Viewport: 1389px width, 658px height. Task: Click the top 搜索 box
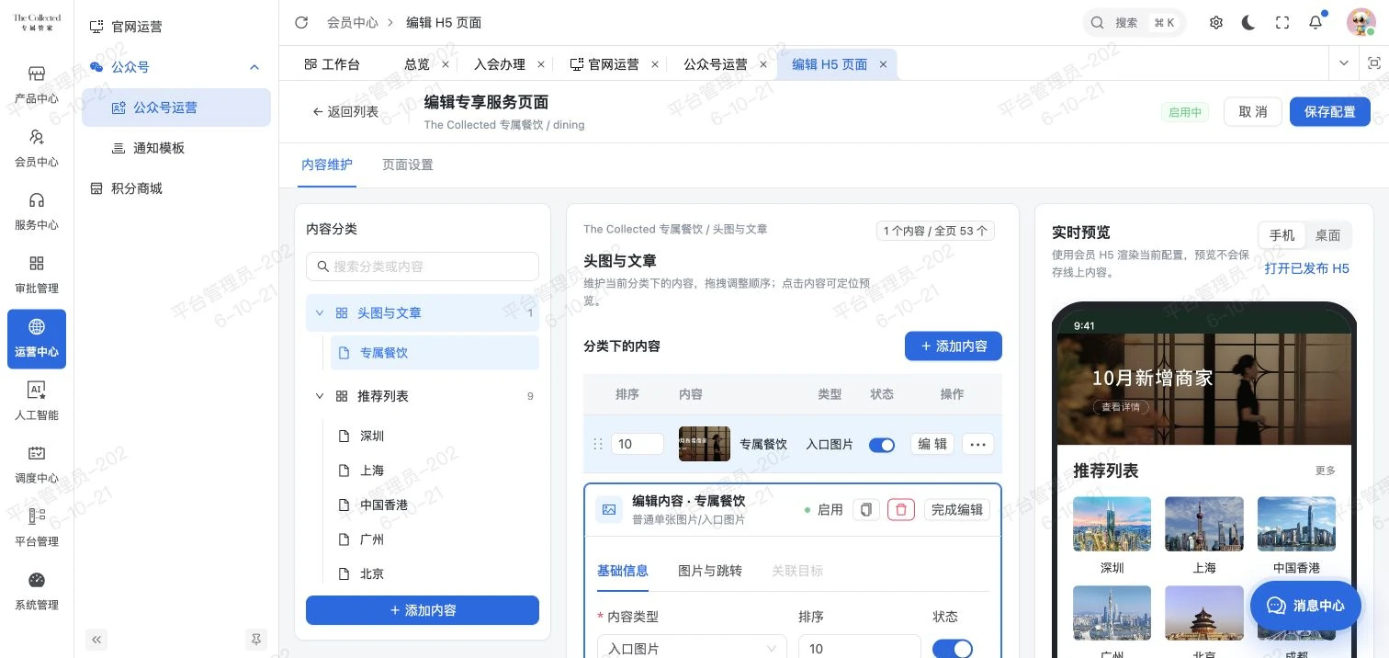pyautogui.click(x=1135, y=23)
